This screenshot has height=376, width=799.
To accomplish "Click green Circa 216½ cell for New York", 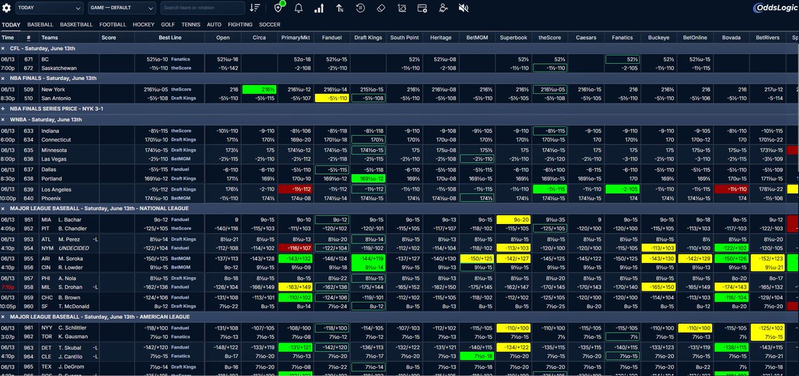I will point(260,88).
